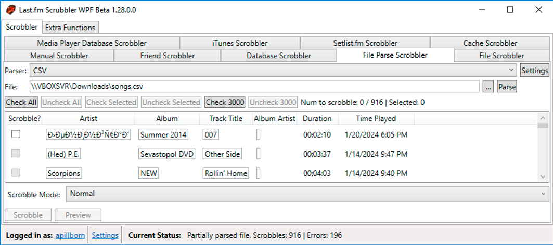
Task: Click the 1/14/2024 9:40 PM time played
Action: click(x=376, y=173)
